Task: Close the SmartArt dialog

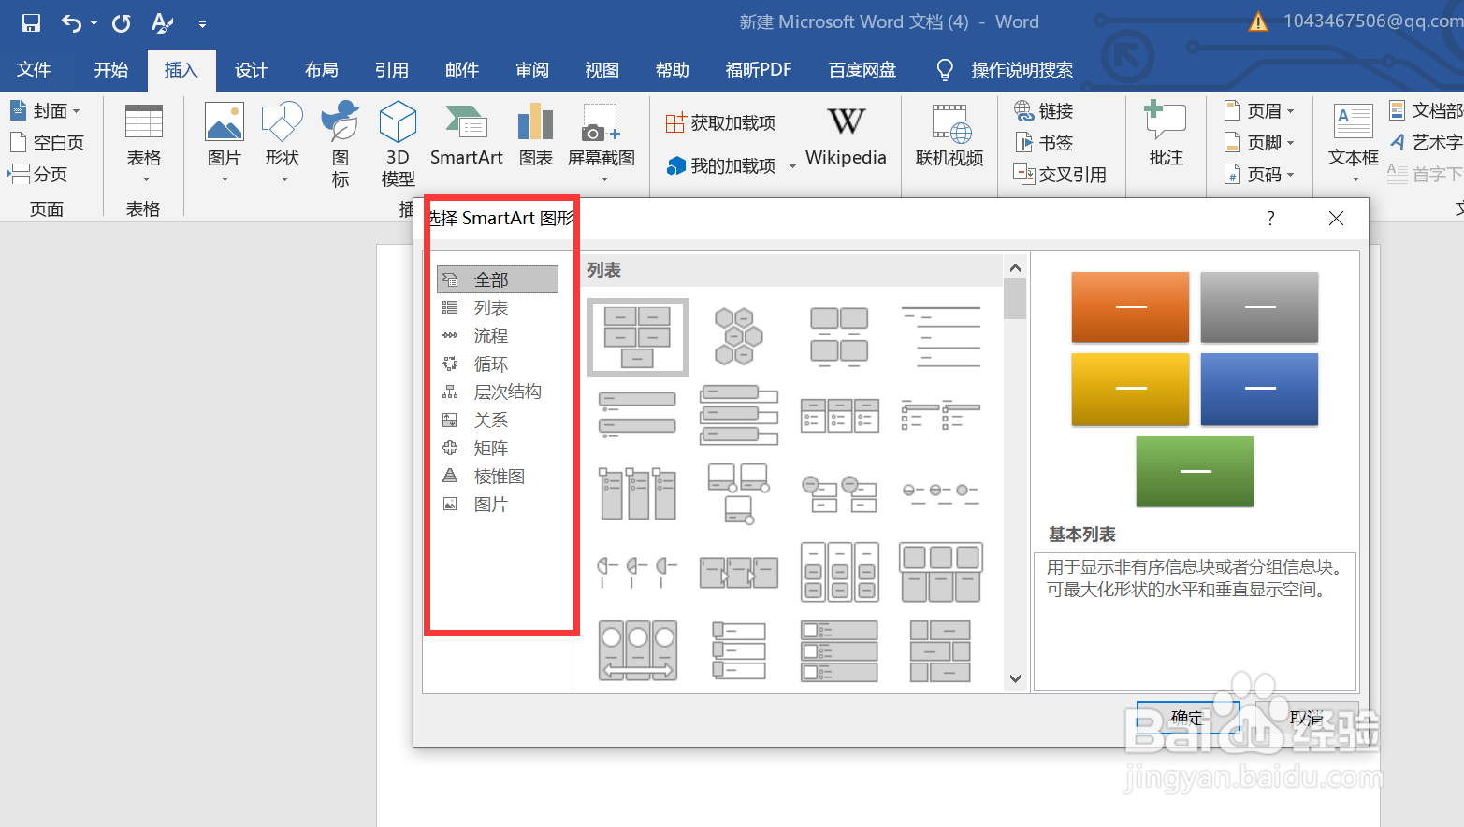Action: [1336, 219]
